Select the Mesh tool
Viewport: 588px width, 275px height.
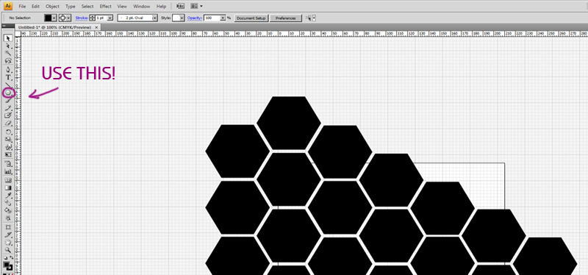tap(8, 180)
